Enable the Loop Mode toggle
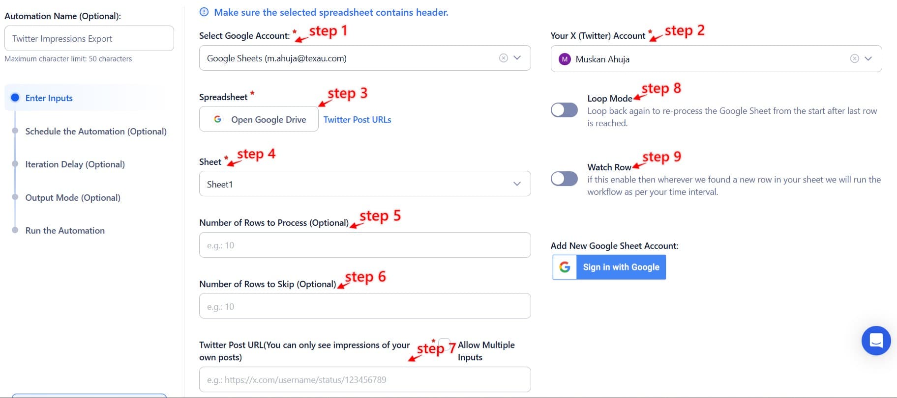Viewport: 897px width, 398px height. pos(564,110)
